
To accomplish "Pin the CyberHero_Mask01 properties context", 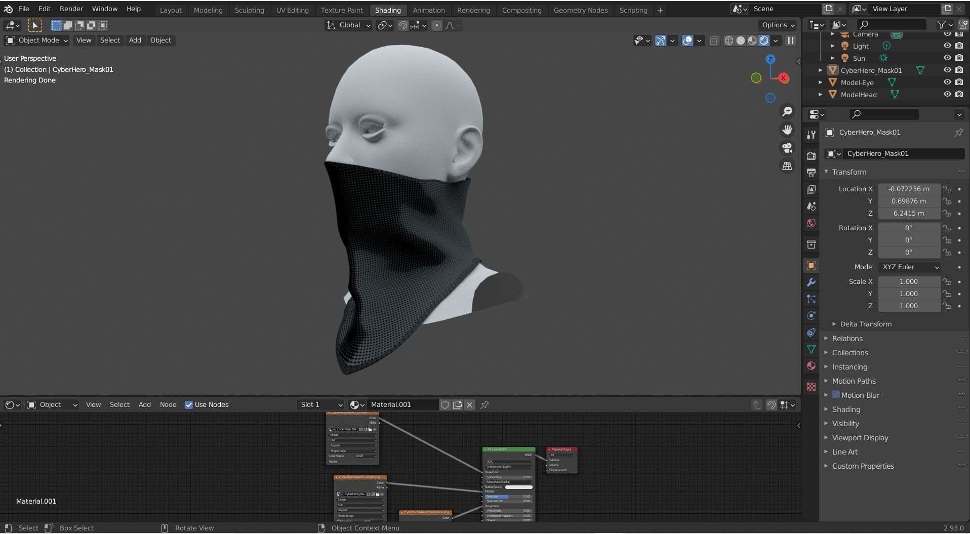I will (958, 132).
